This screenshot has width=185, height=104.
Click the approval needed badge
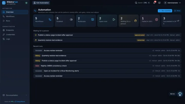pos(140,35)
